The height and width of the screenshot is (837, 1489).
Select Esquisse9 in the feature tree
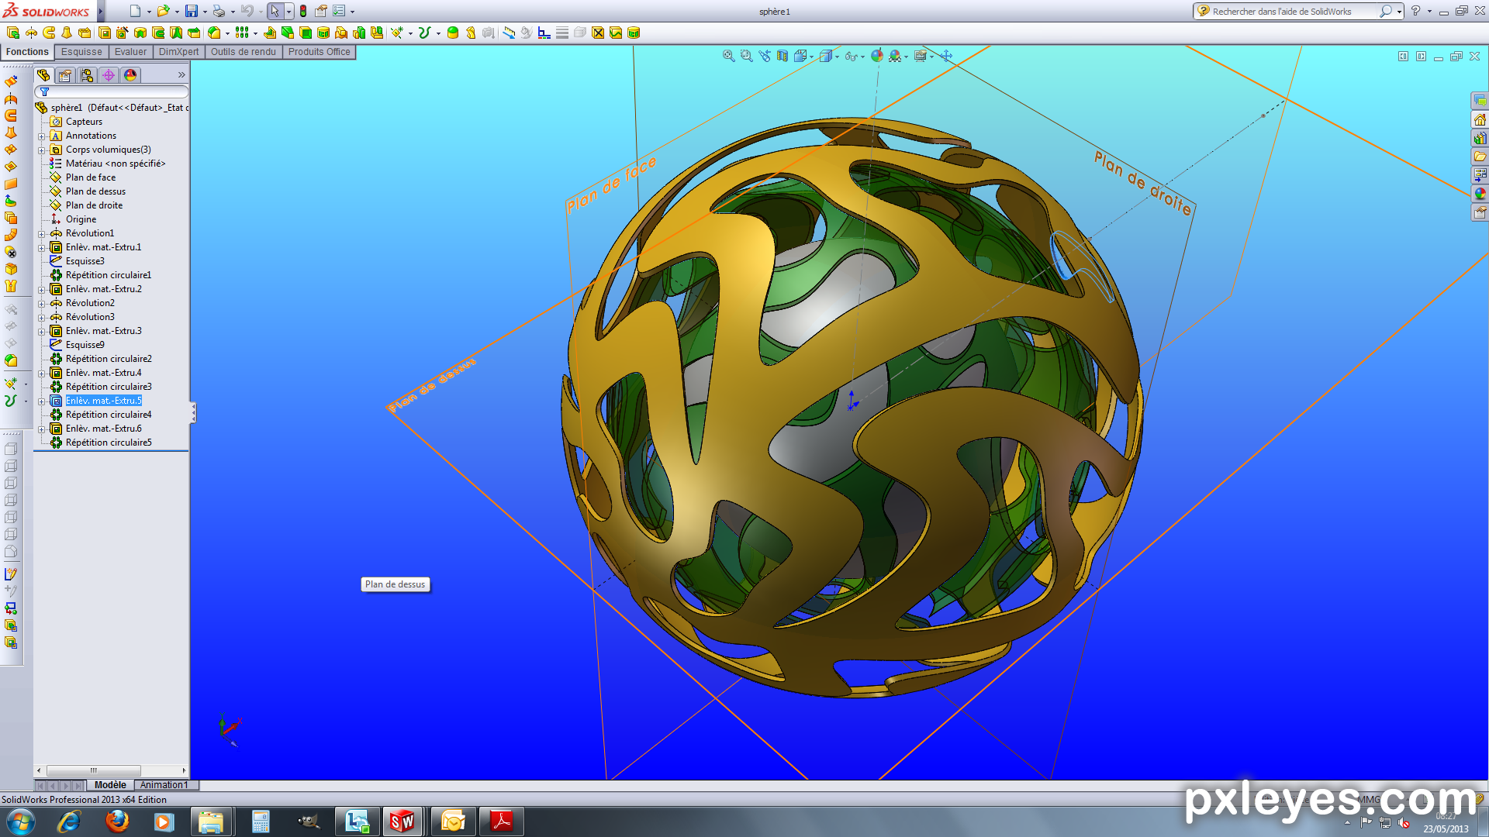[85, 345]
